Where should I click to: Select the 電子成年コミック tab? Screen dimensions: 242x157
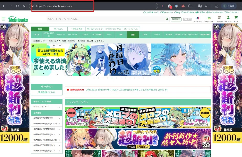(x=95, y=29)
